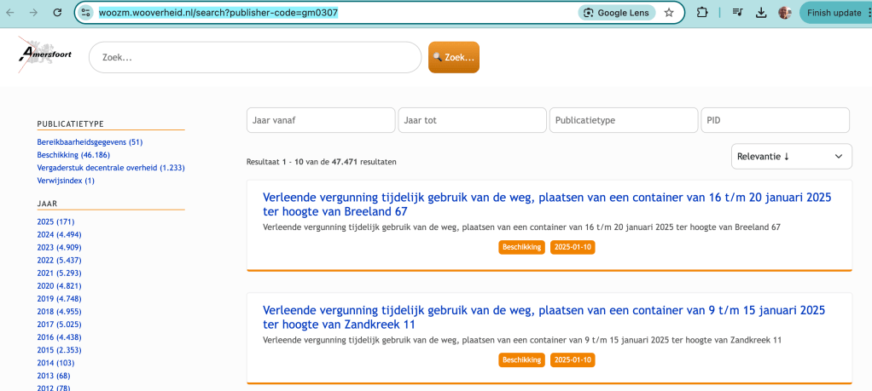Show browser downloads
This screenshot has height=391, width=872.
click(x=761, y=13)
